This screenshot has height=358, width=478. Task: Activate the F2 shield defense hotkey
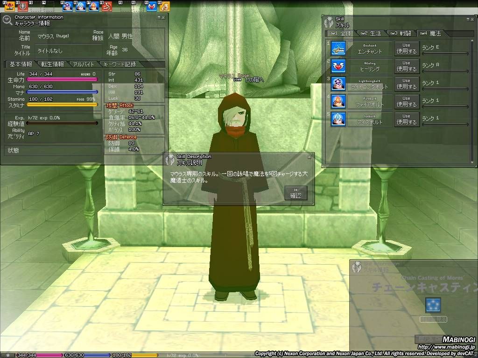(22, 7)
